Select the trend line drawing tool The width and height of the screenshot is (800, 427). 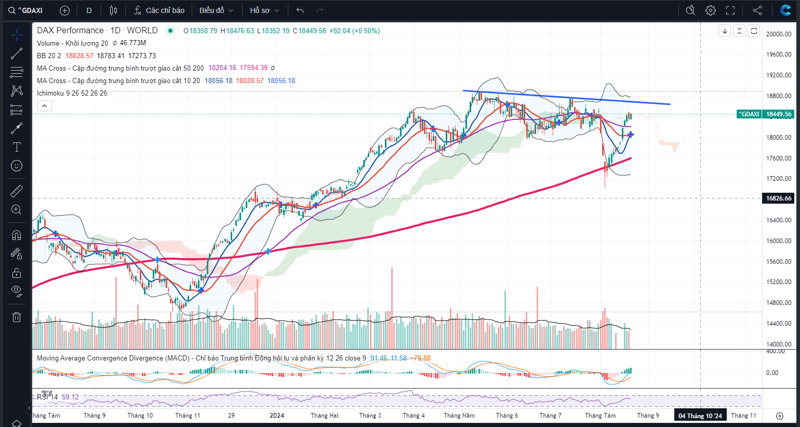[17, 54]
